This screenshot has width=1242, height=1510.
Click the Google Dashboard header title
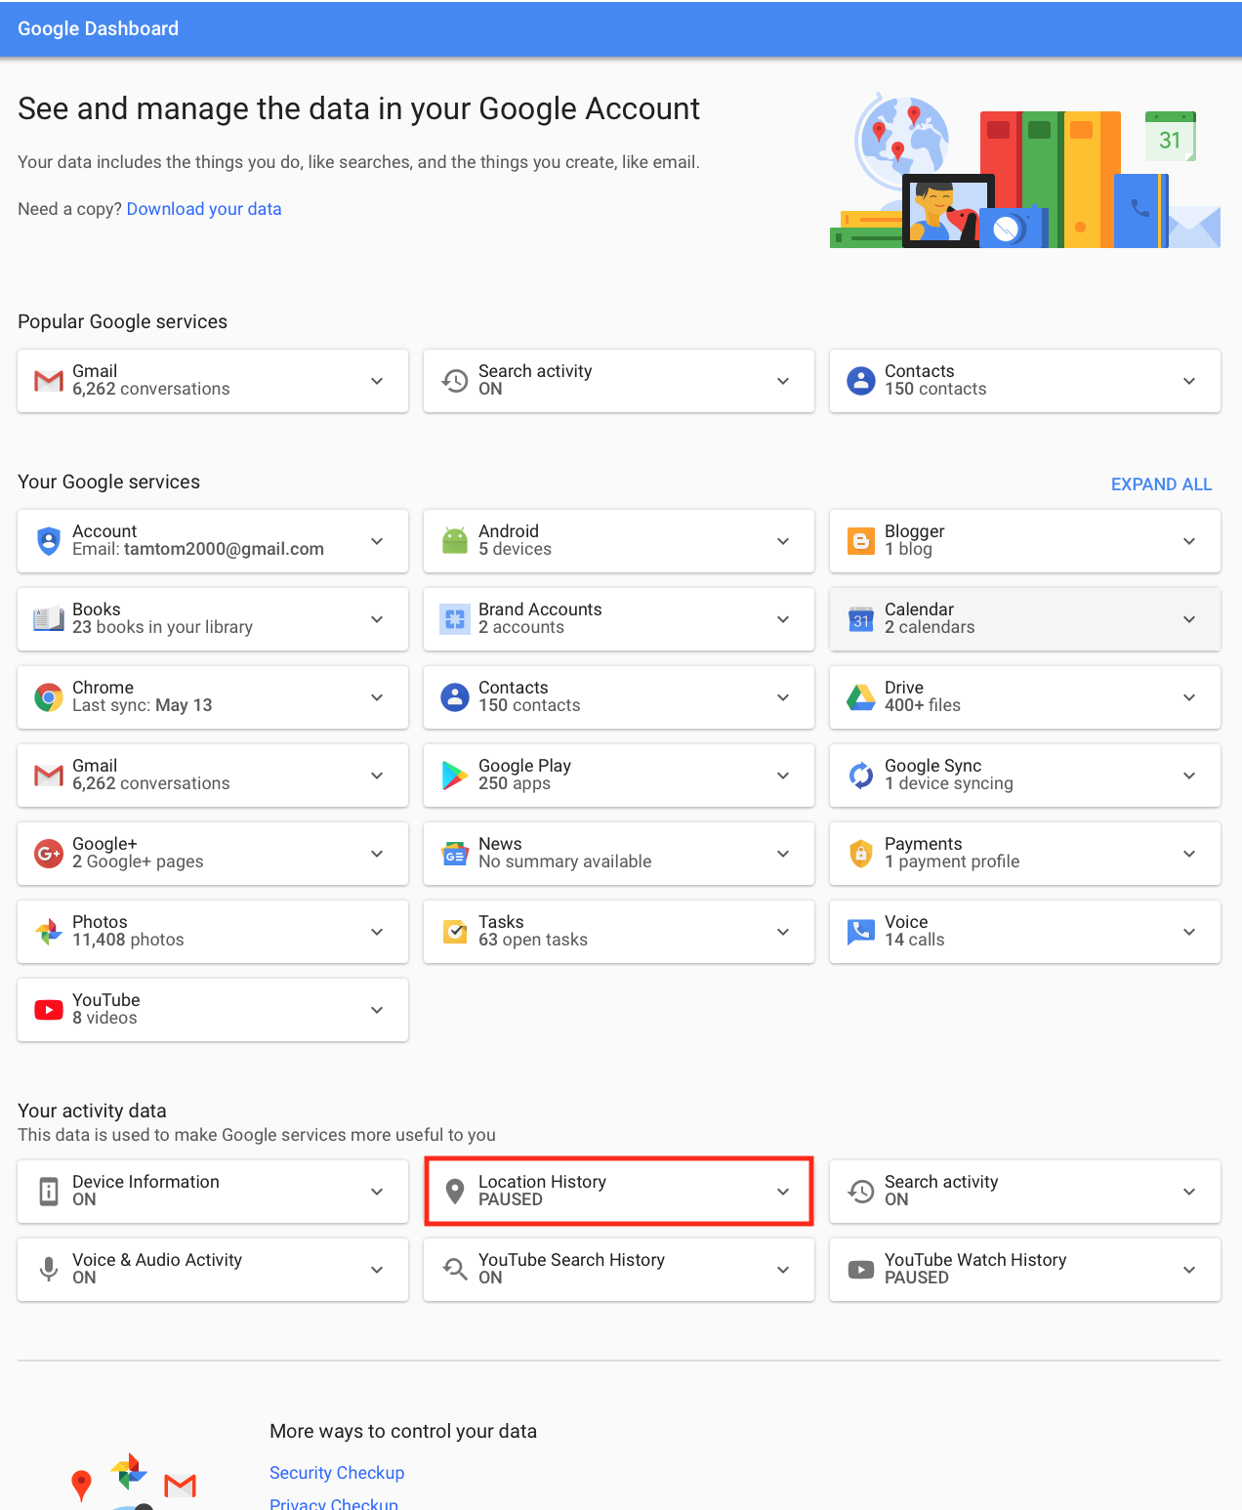pyautogui.click(x=98, y=28)
